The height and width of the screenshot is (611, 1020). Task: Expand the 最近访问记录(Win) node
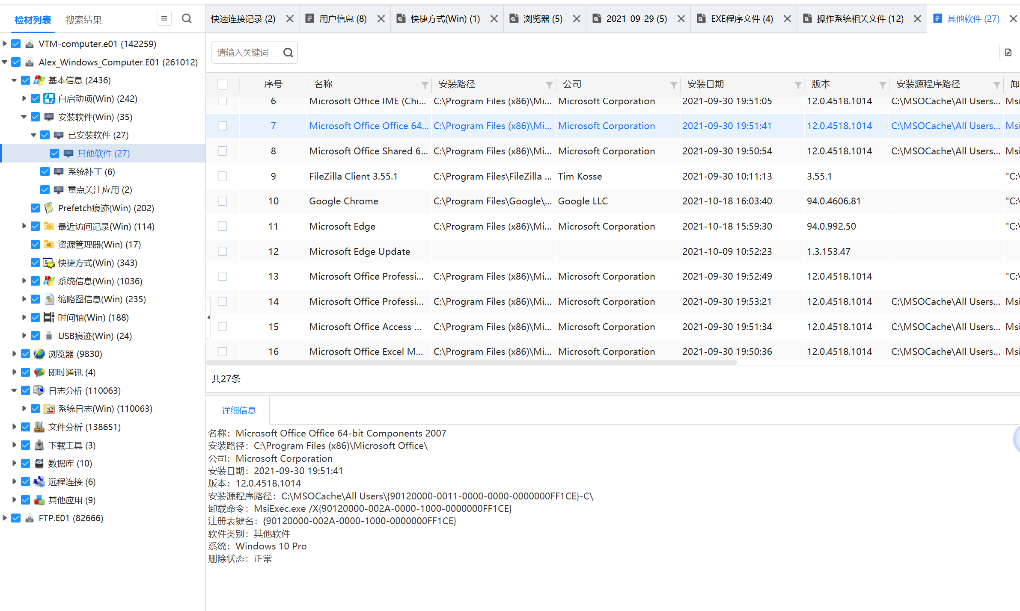24,226
